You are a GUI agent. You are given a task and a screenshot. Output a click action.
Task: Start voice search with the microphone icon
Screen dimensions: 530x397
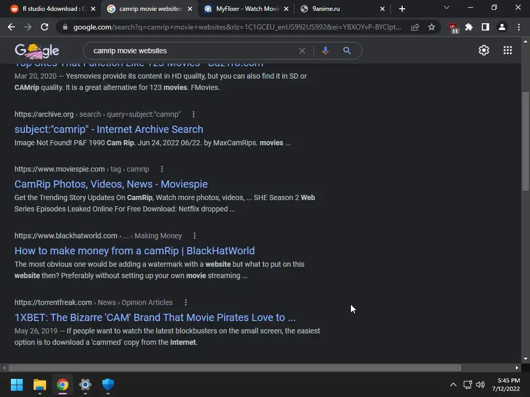click(x=325, y=51)
